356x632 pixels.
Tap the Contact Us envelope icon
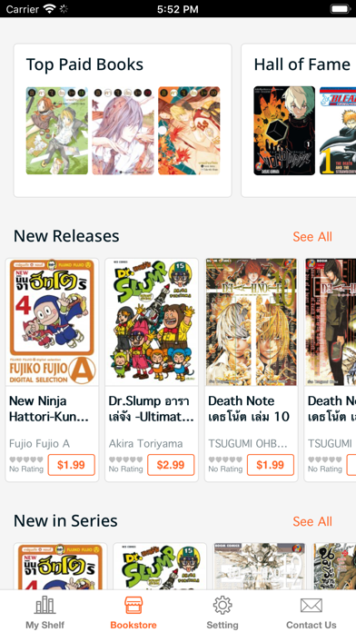point(311,606)
